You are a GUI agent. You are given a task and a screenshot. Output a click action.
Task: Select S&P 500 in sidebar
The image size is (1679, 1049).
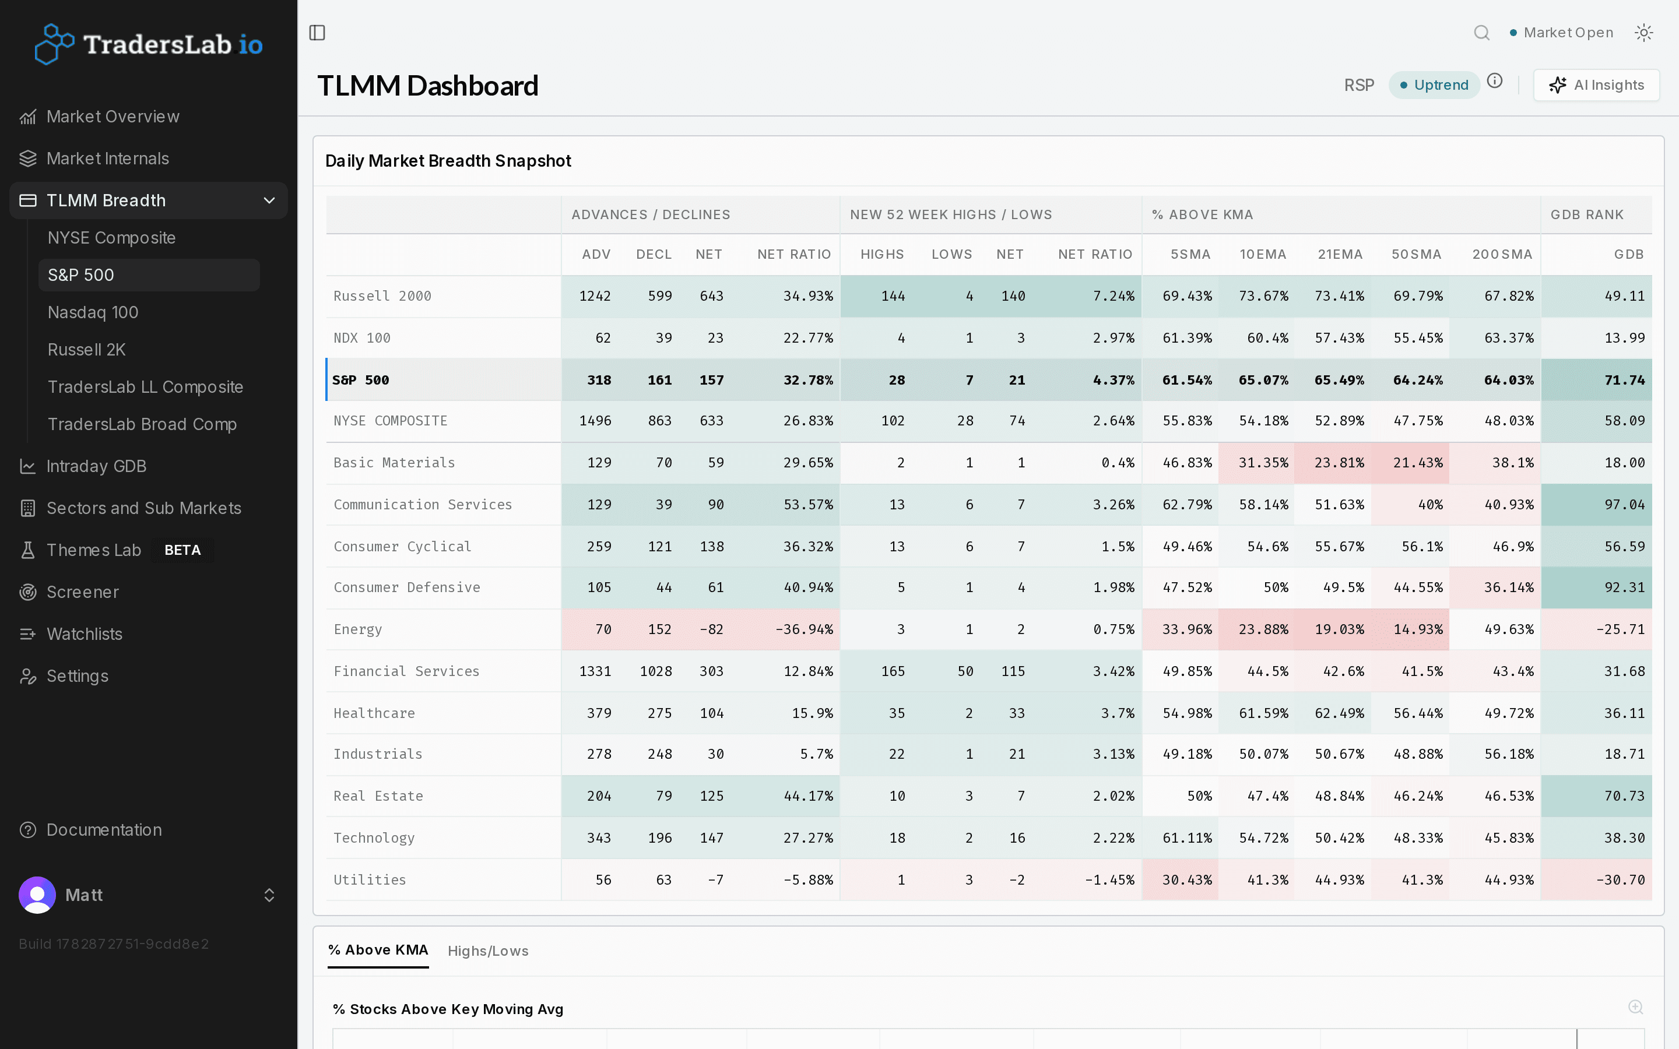click(149, 274)
